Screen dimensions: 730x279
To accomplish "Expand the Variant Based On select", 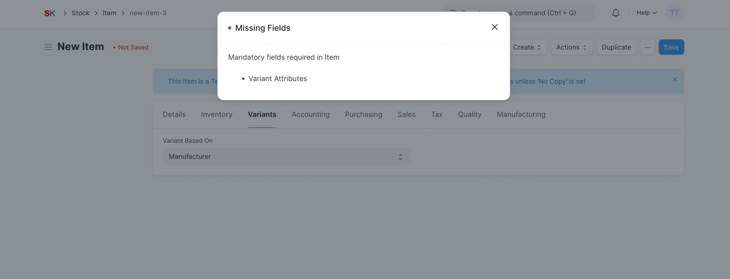I will 286,156.
